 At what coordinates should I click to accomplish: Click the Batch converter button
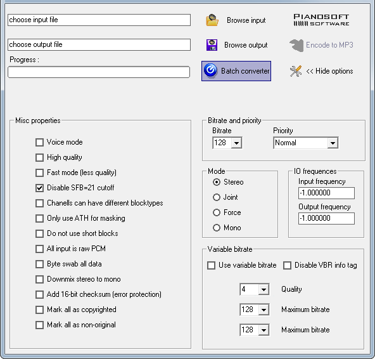tap(236, 71)
